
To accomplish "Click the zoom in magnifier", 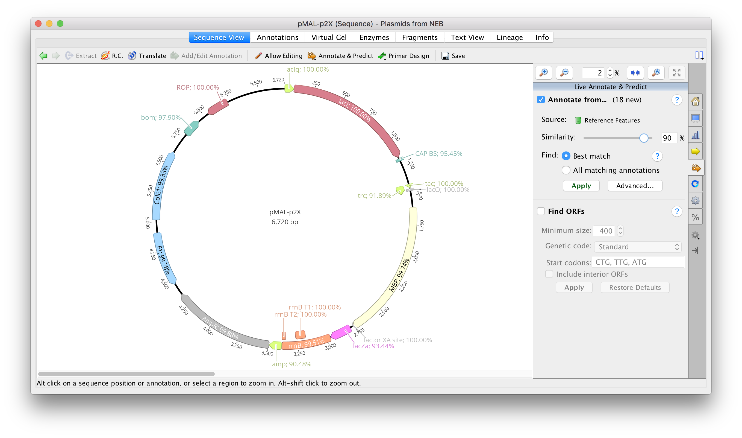I will [x=544, y=73].
